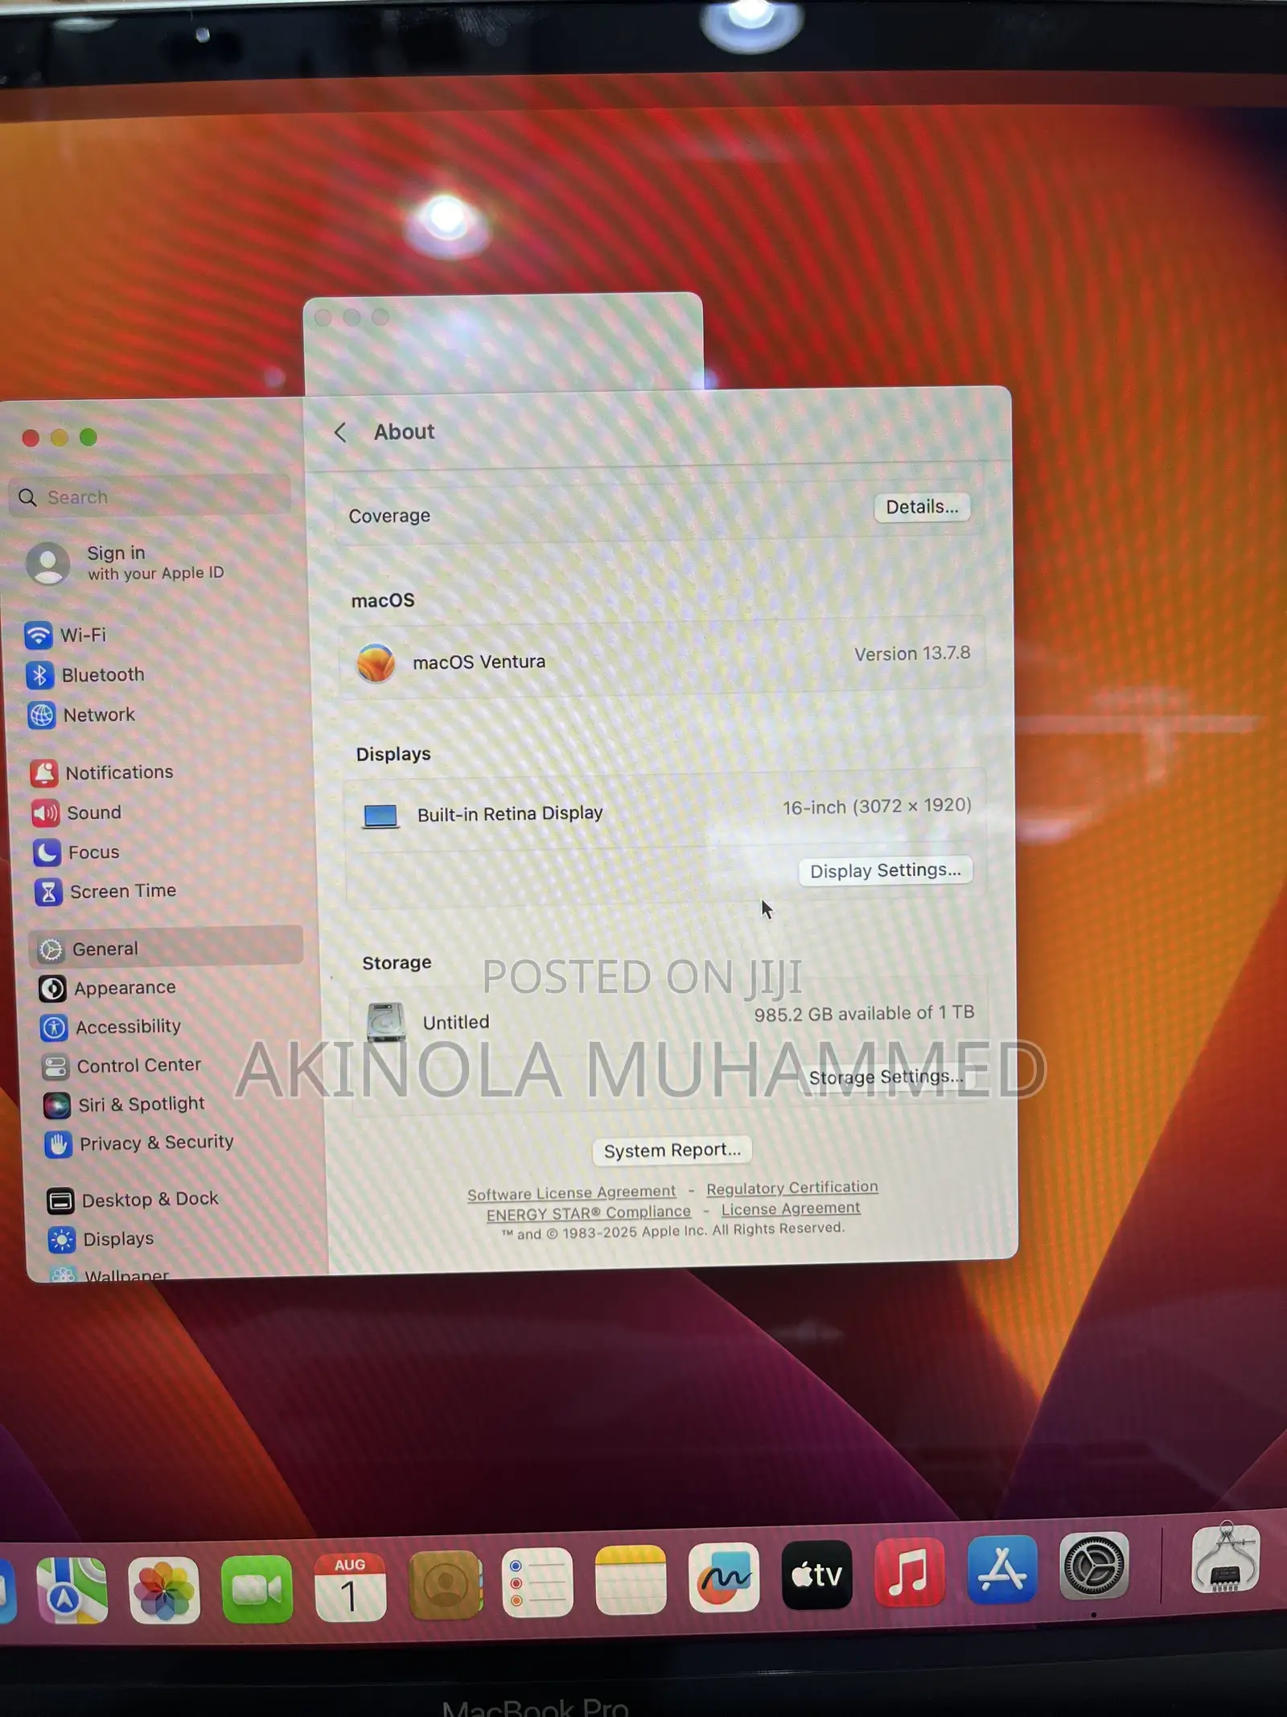Open Privacy & Security settings

click(x=140, y=1143)
